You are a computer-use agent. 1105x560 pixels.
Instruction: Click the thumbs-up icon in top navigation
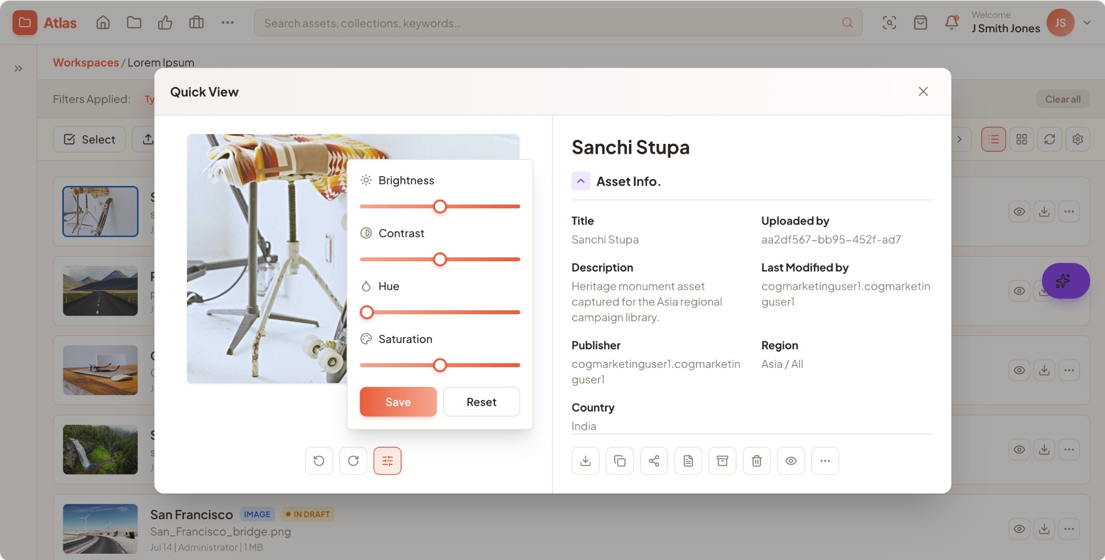[x=165, y=23]
